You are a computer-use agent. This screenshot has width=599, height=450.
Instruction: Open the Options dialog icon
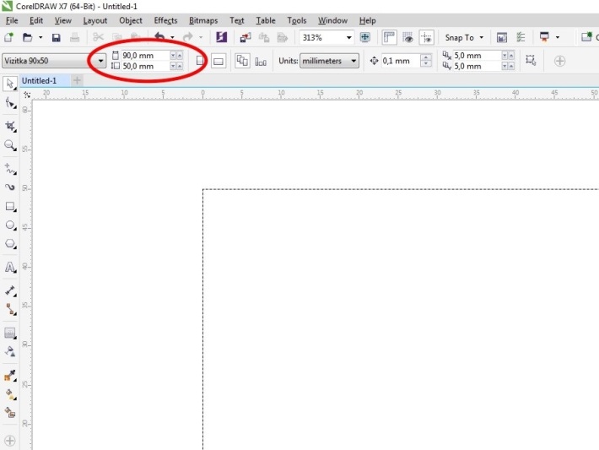[521, 37]
